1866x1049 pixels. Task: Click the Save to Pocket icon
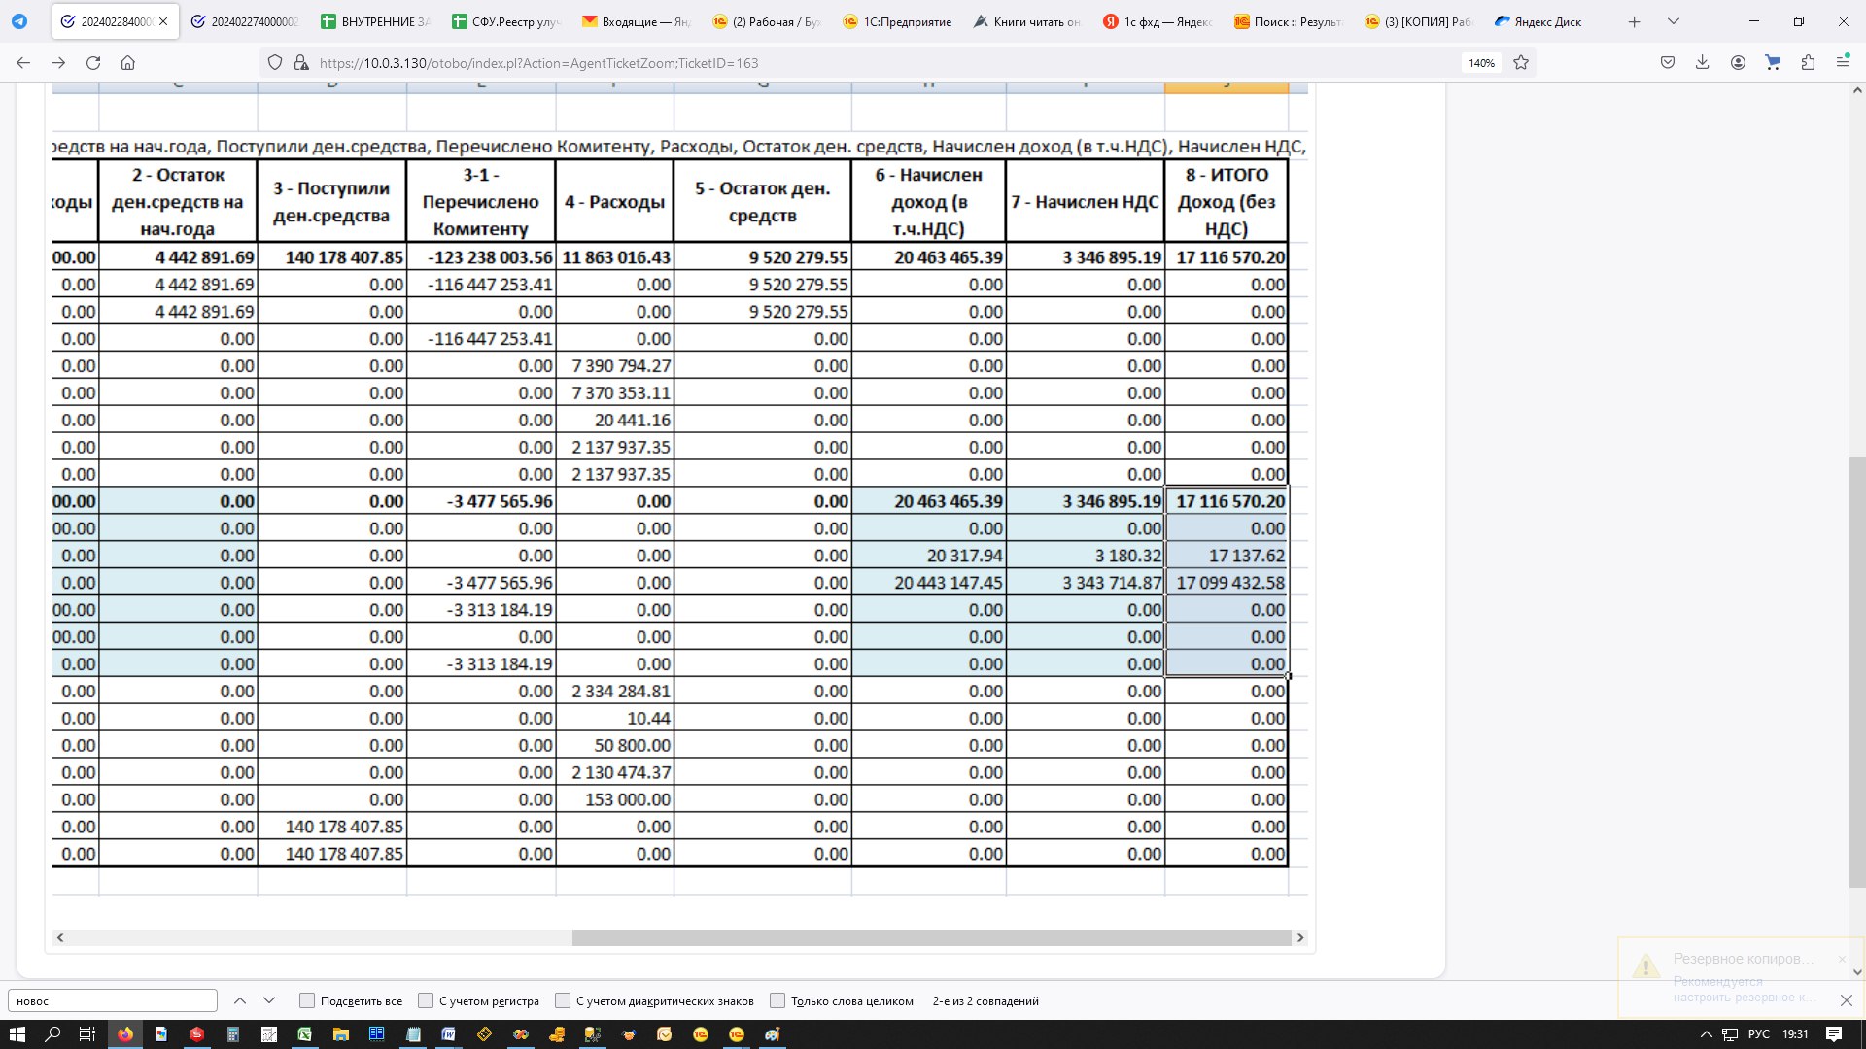click(1667, 63)
